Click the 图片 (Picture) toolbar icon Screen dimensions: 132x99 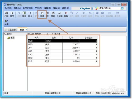97,14
